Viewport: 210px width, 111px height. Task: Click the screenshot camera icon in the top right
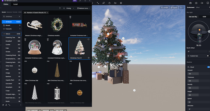click(196, 3)
